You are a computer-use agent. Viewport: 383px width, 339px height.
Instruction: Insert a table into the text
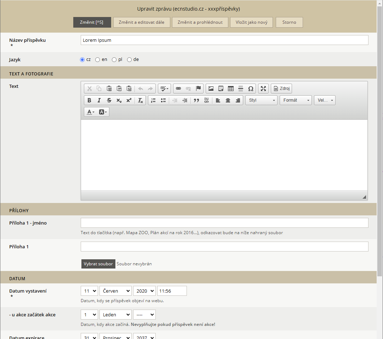point(231,89)
